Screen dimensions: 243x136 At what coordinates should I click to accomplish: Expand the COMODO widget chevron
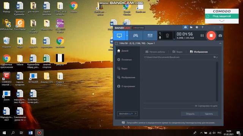222,21
